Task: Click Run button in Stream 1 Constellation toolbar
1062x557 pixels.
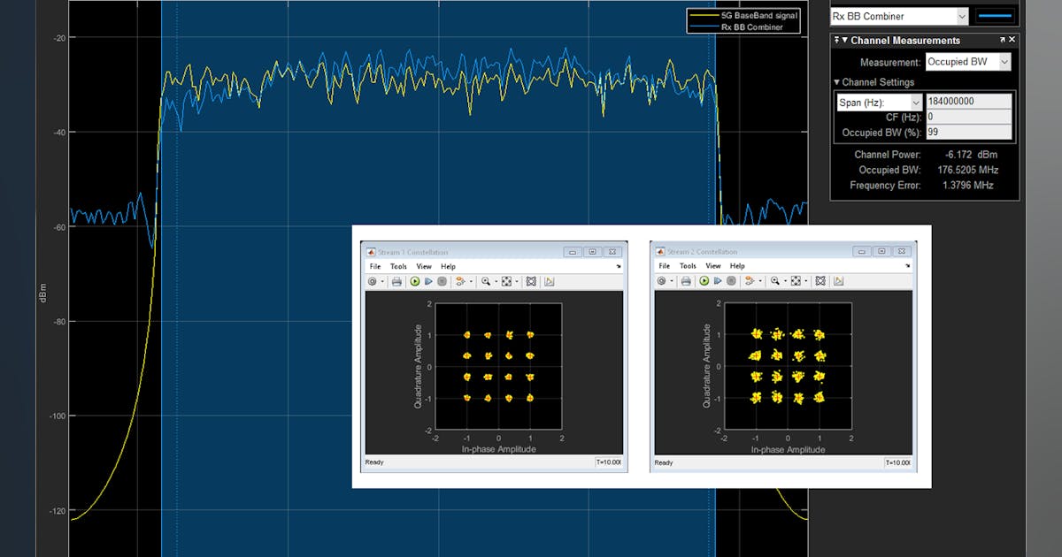Action: pyautogui.click(x=414, y=281)
